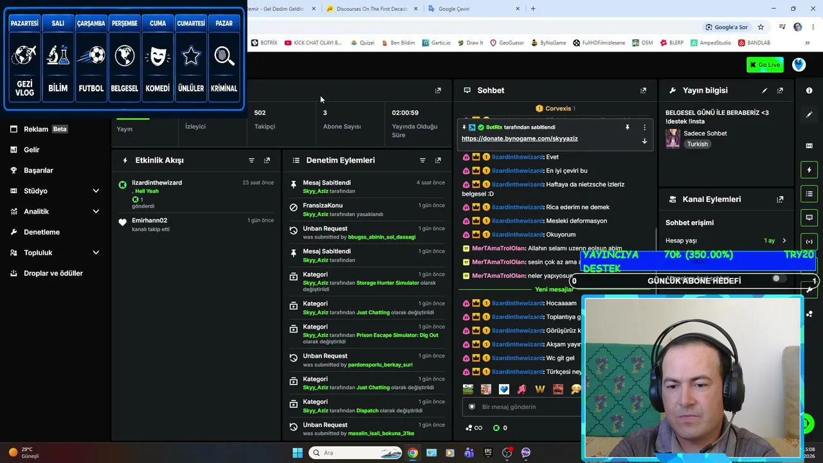823x463 pixels.
Task: Open the Gelir sidebar section
Action: 53,150
